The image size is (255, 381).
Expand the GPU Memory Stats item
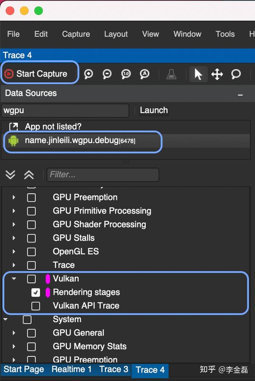click(14, 347)
